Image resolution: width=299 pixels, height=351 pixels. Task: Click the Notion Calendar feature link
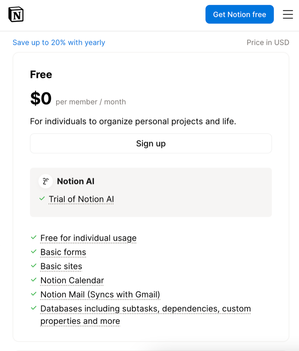pos(72,280)
